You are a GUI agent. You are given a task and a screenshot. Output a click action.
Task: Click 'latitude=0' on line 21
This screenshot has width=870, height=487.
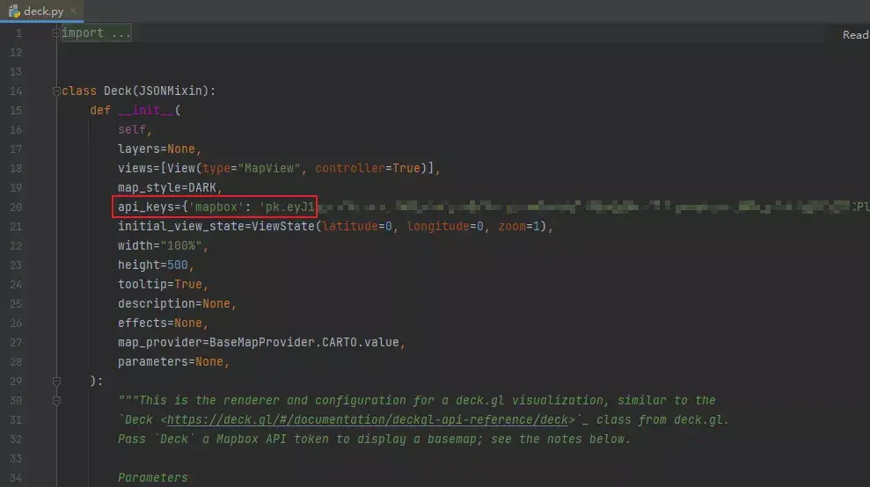coord(357,226)
